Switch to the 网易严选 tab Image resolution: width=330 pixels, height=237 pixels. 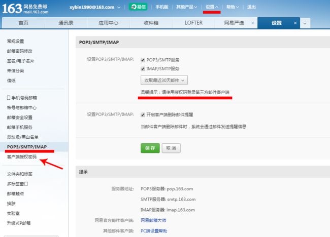point(234,23)
